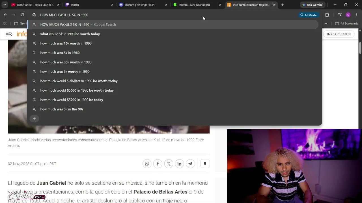Pick 'how much would $5000 in 1990 be today'

173,100
